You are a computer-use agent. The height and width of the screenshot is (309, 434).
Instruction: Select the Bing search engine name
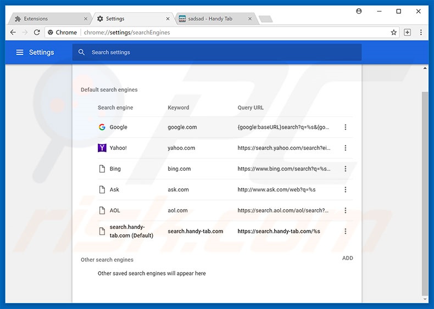coord(115,168)
